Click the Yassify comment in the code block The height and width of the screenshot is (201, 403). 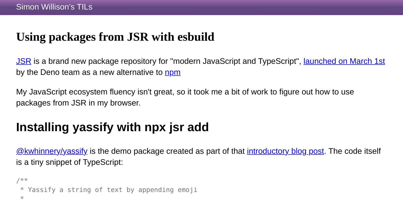coord(109,190)
